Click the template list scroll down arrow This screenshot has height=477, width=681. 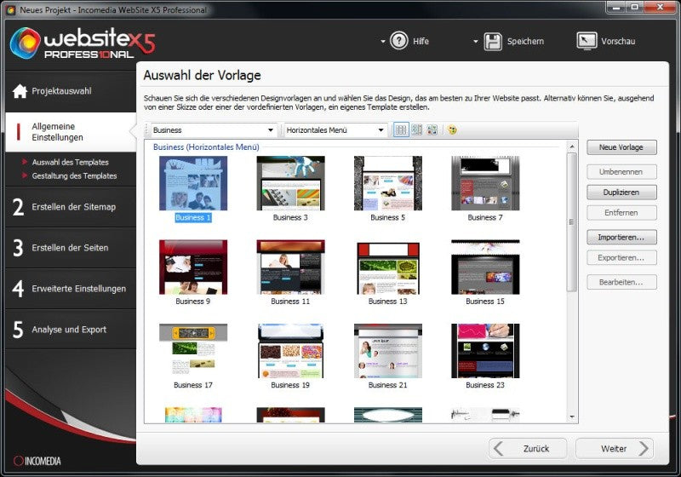click(572, 417)
